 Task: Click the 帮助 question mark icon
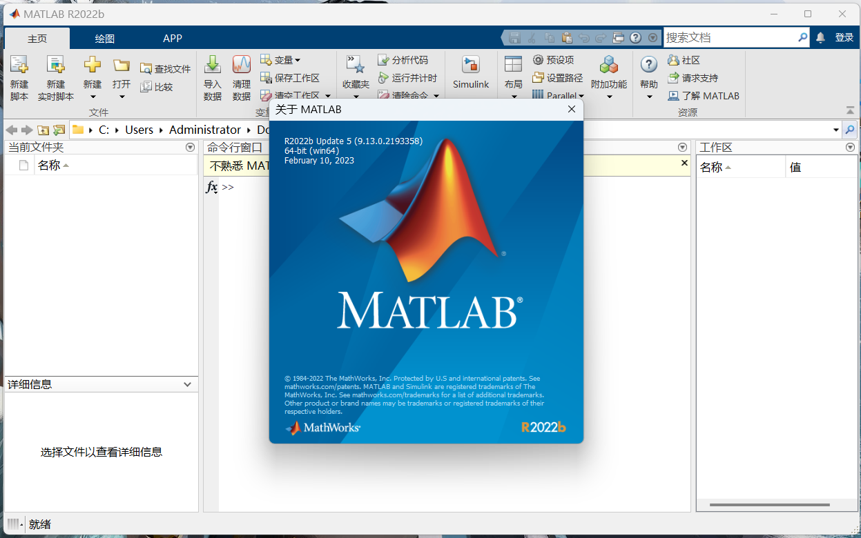649,65
